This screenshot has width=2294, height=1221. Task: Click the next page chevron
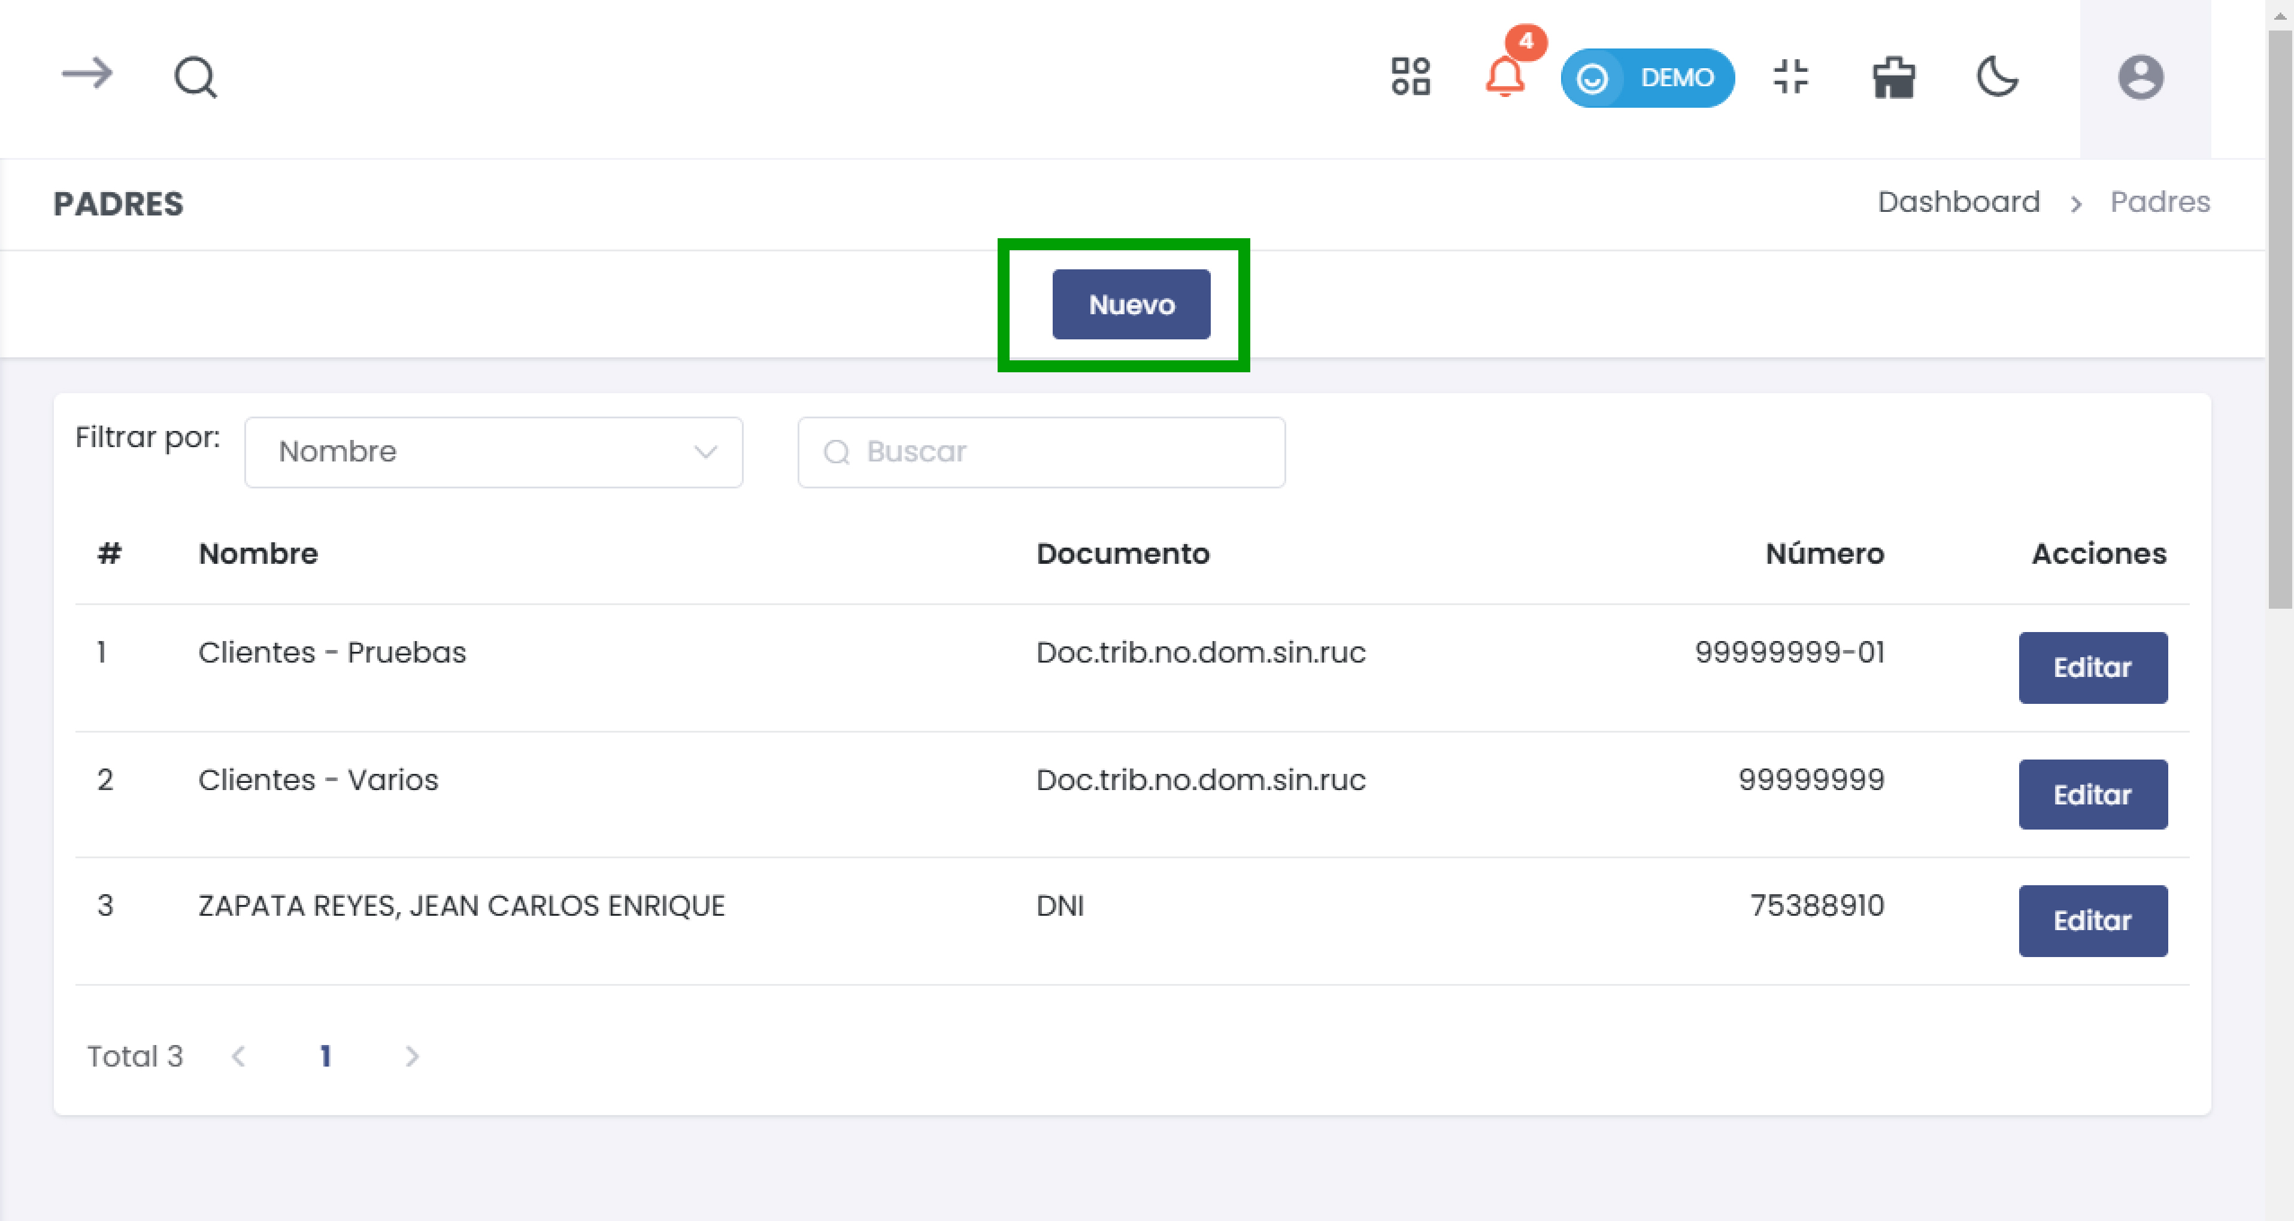coord(413,1056)
